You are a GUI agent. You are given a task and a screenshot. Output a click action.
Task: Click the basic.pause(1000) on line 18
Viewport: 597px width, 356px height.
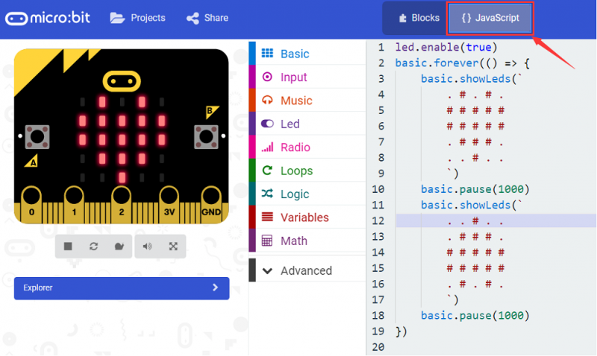click(475, 316)
